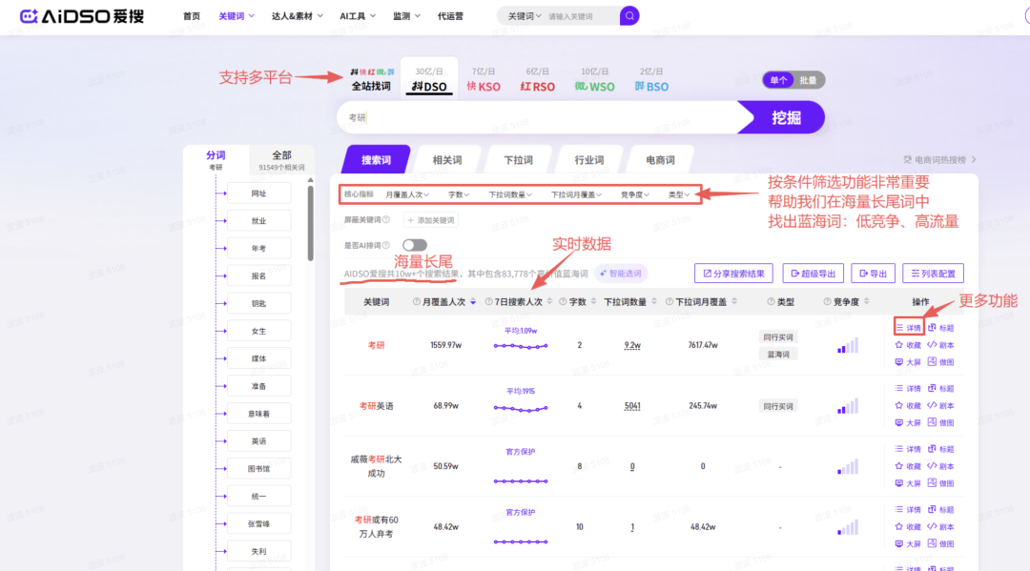Sort the 下拉词数量 column
Image resolution: width=1030 pixels, height=571 pixels.
pyautogui.click(x=654, y=302)
